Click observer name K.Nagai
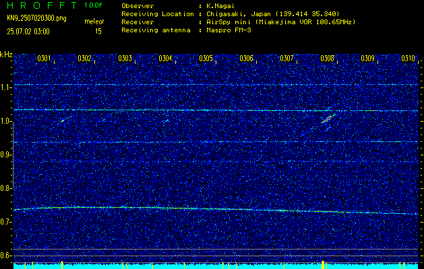The image size is (424, 269). 220,6
